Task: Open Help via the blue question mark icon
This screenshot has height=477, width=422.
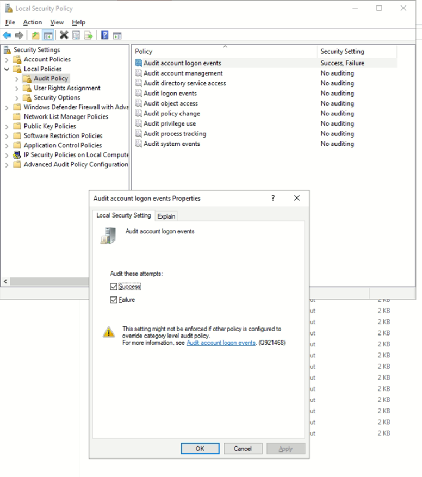Action: tap(104, 35)
